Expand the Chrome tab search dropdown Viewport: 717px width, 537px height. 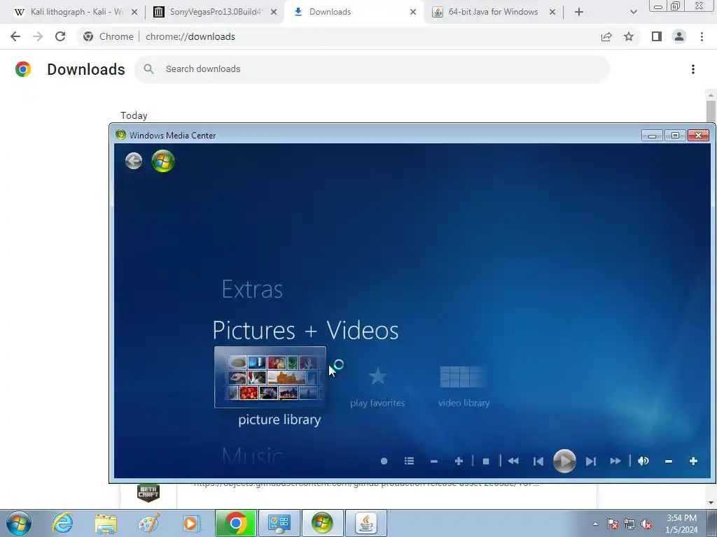(633, 13)
